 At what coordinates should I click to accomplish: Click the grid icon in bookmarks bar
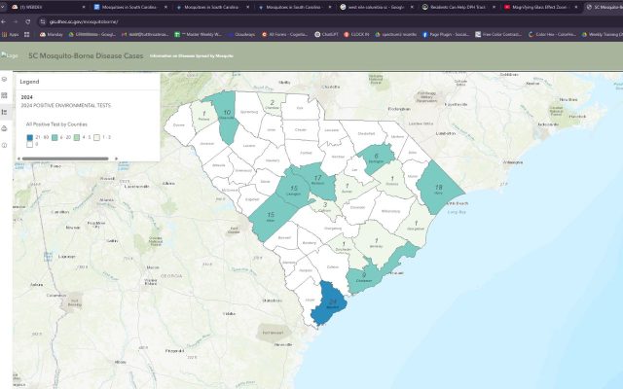[x=27, y=35]
